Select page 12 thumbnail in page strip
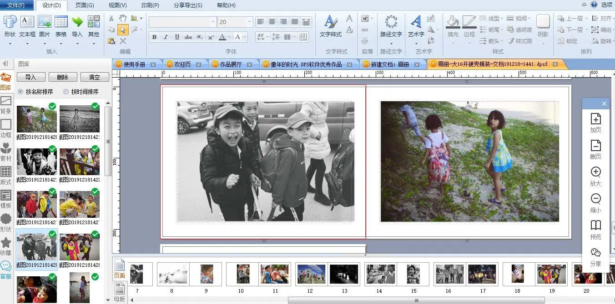615x304 pixels. pos(311,274)
